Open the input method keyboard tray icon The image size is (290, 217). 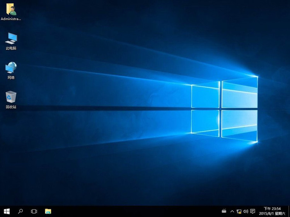(x=224, y=211)
